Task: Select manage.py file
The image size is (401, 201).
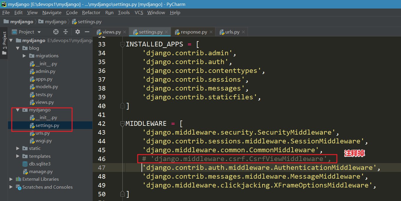Action: click(38, 171)
